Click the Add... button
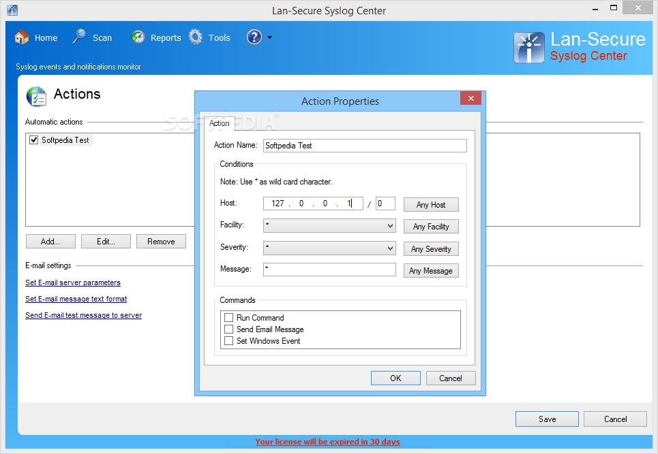This screenshot has height=454, width=658. coord(50,241)
